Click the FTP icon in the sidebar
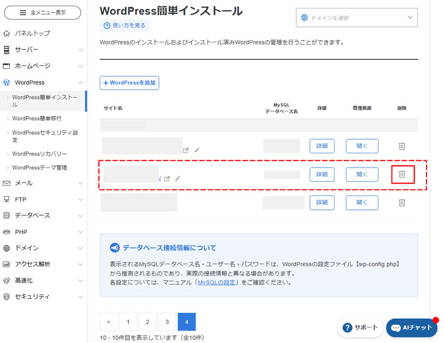The image size is (444, 343). 7,199
